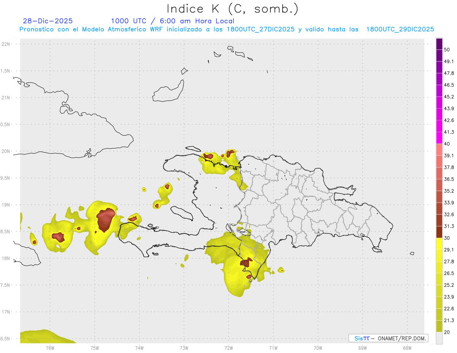Click the color bar value 45.2

click(x=449, y=97)
